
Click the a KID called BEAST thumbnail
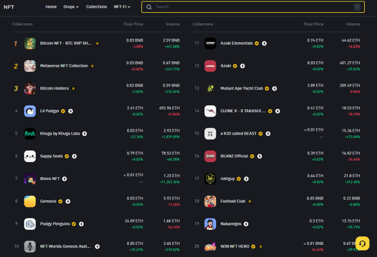[x=210, y=134]
